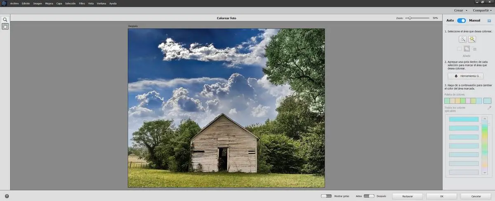Viewport: 495px width, 201px height.
Task: Pick the first green palette swatch
Action: pyautogui.click(x=447, y=100)
